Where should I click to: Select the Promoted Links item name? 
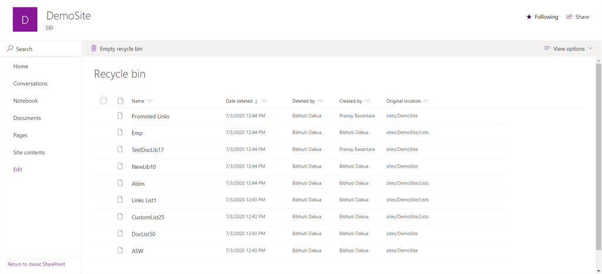click(150, 116)
